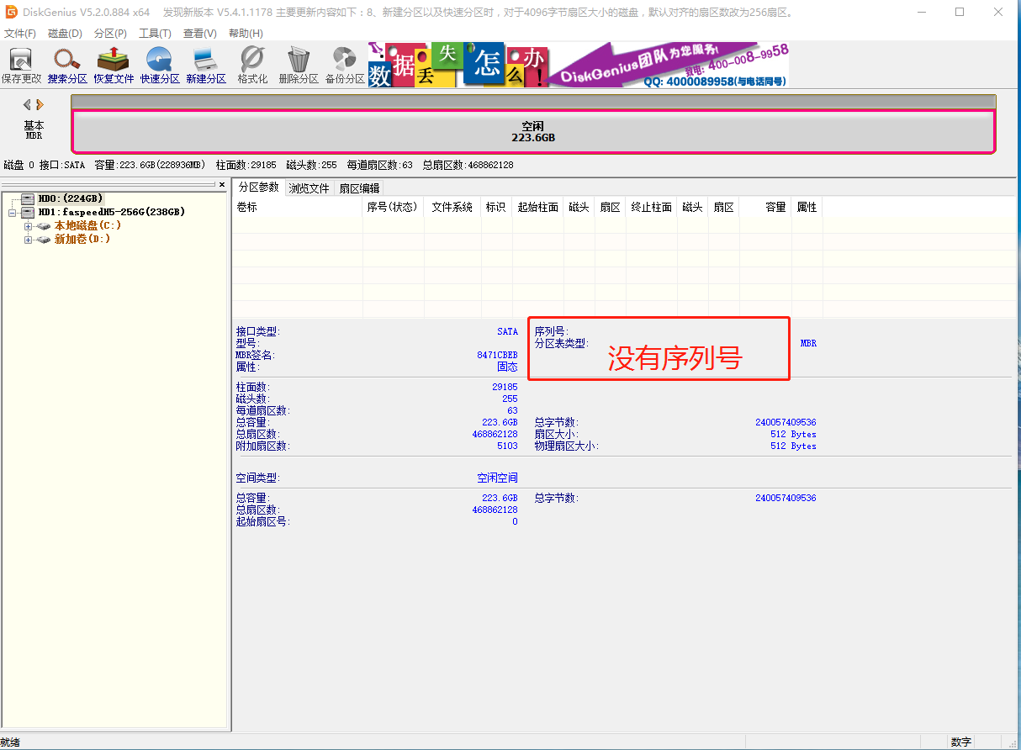Select HD1:faspeedH5-256G(238GB) in the tree

pyautogui.click(x=112, y=212)
